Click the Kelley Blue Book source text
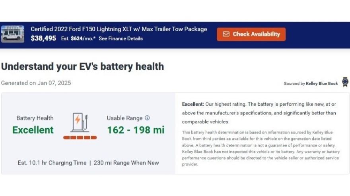350x196 pixels. tap(322, 84)
